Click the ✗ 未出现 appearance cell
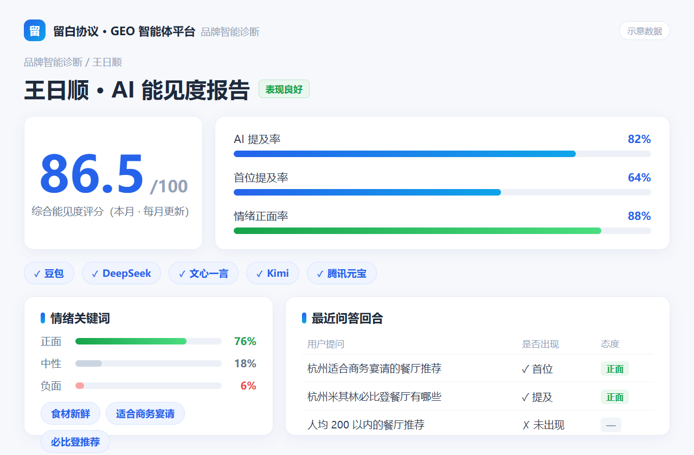Image resolution: width=694 pixels, height=455 pixels. (543, 425)
